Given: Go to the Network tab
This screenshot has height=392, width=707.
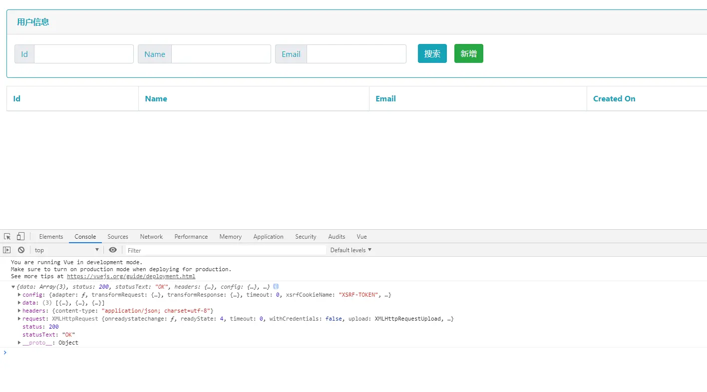Looking at the screenshot, I should 151,237.
